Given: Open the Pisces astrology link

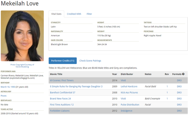Looking at the screenshot, I should click(x=3, y=96).
